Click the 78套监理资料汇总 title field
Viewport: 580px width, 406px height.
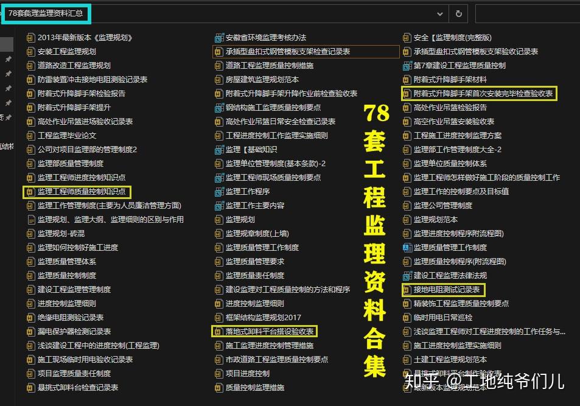(46, 13)
